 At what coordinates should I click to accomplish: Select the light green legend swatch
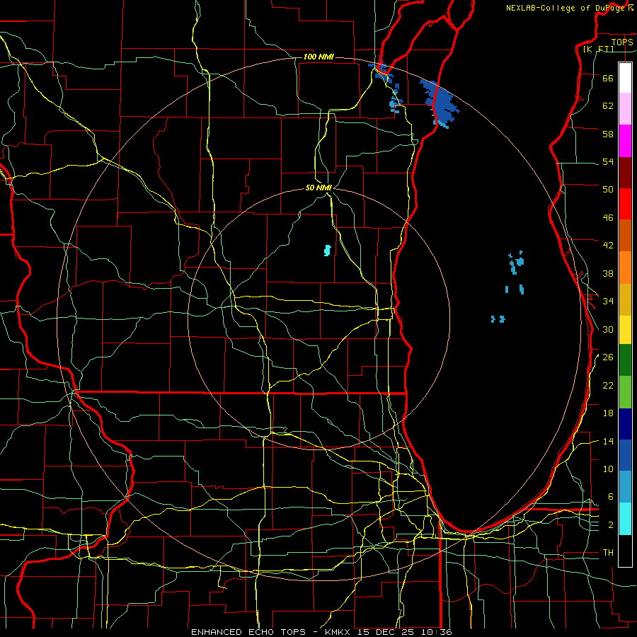(x=625, y=392)
